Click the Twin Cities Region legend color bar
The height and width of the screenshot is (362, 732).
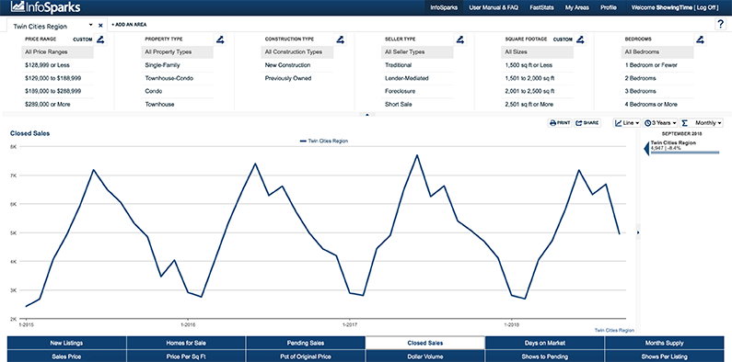tap(685, 153)
